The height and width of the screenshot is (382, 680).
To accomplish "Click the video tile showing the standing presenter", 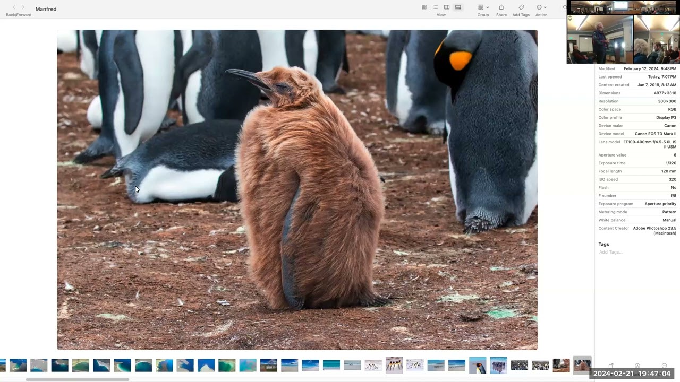I will [600, 39].
